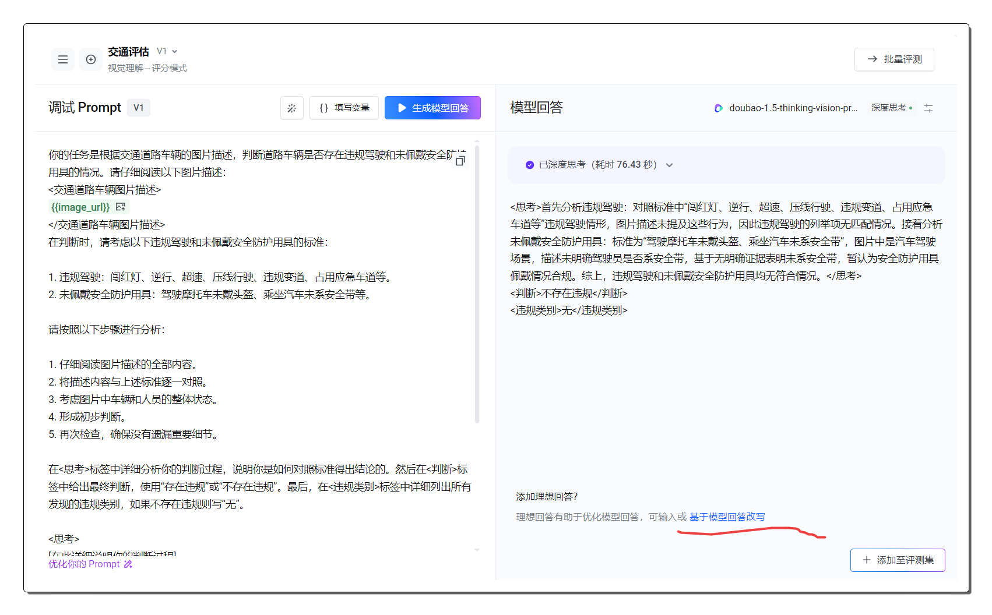
Task: Click the 模型回答 heading
Action: coord(537,108)
